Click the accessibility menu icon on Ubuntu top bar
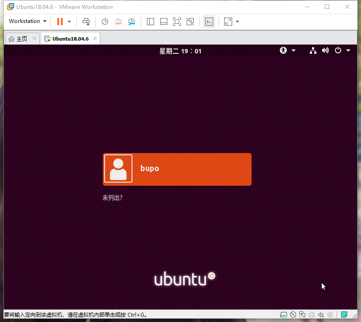Screen dimensions: 361x322 pyautogui.click(x=283, y=50)
